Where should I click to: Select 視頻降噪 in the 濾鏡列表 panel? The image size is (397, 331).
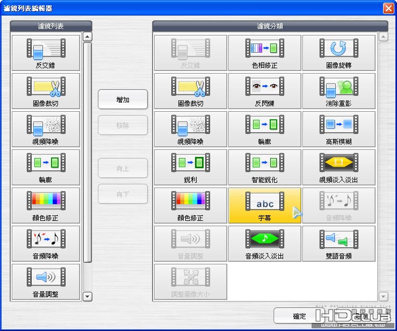[x=46, y=129]
